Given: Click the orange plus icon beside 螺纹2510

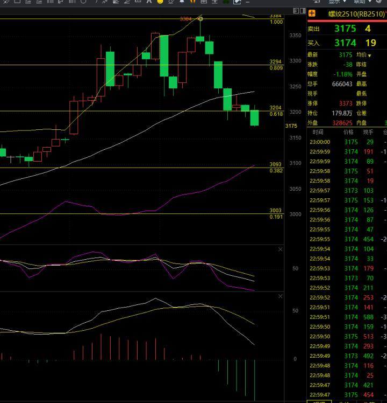Looking at the screenshot, I should pyautogui.click(x=312, y=13).
